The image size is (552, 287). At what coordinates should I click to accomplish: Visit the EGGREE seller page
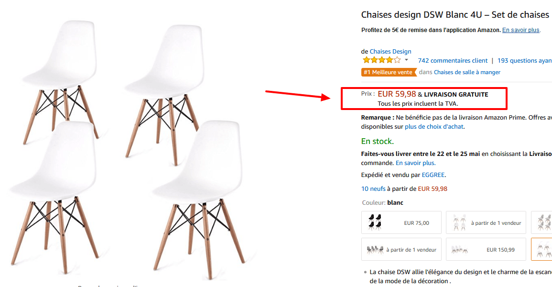click(433, 175)
